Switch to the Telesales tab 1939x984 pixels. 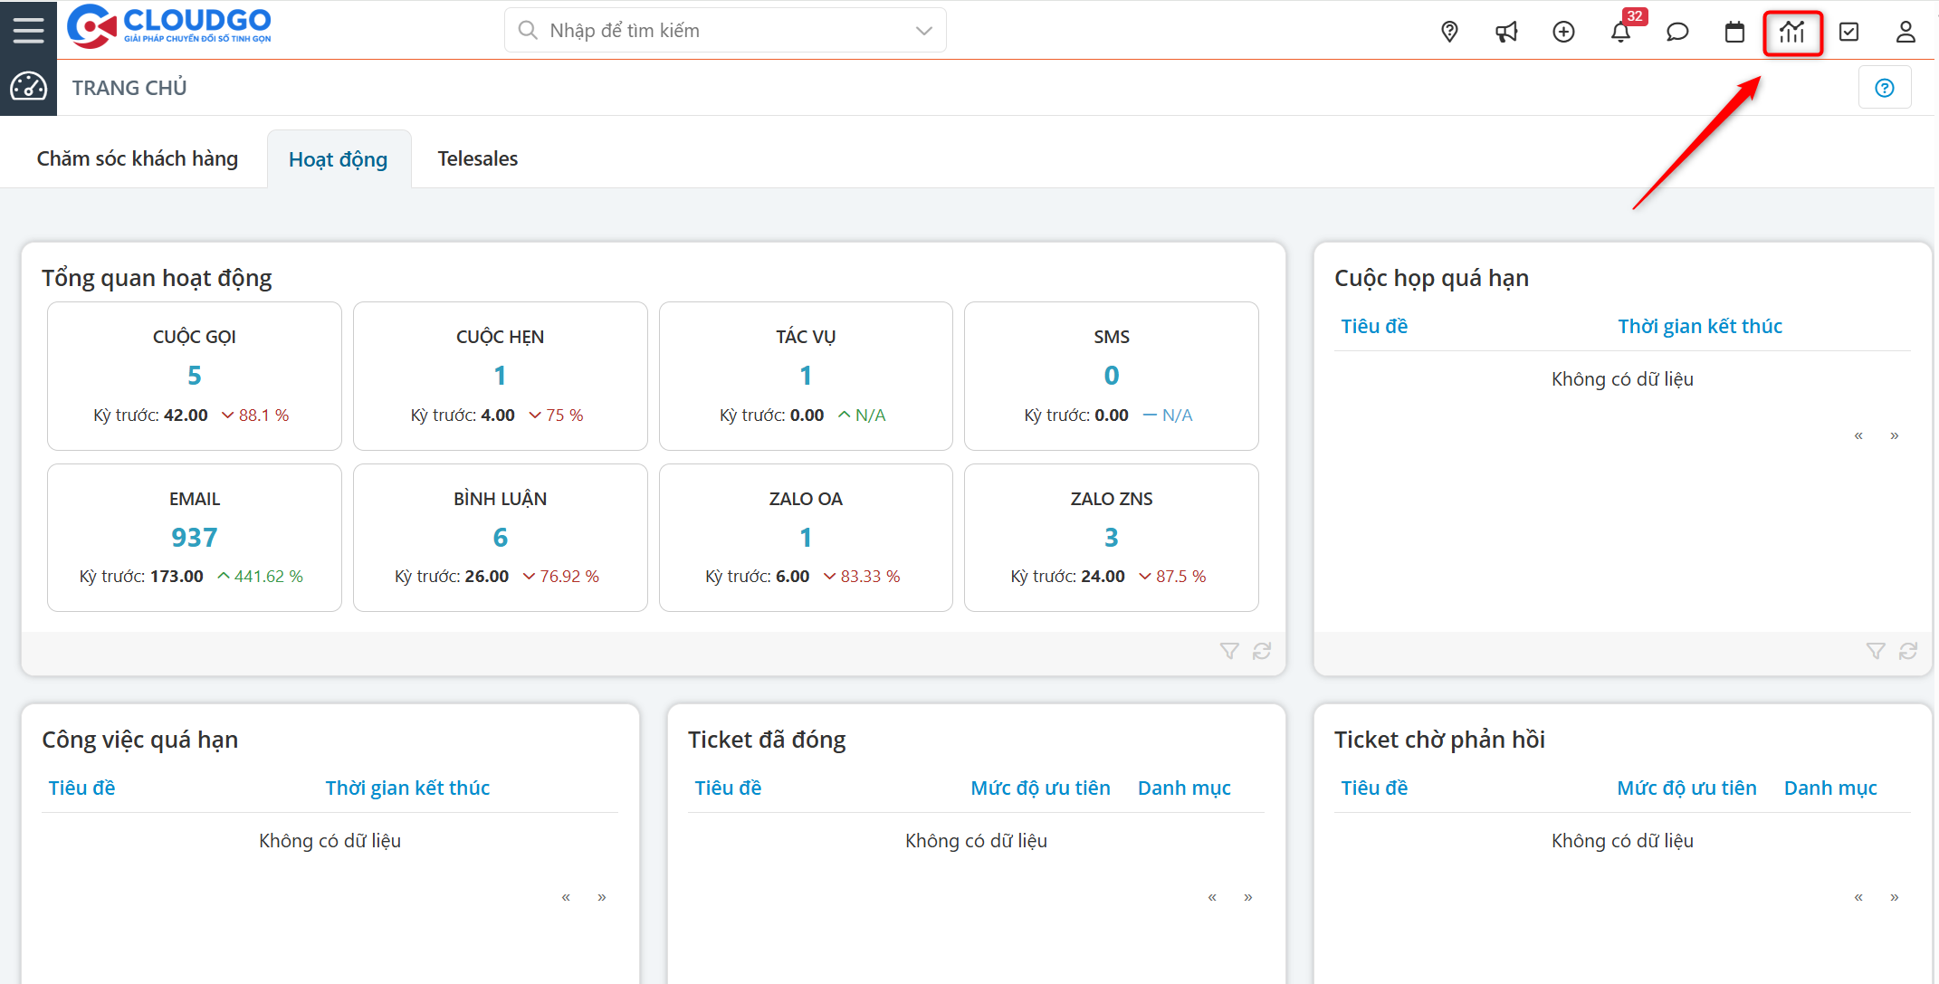tap(478, 159)
